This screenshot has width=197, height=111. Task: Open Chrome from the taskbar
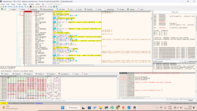[118, 108]
